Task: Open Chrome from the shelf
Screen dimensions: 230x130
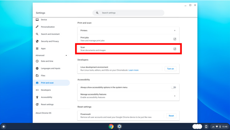Action: click(111, 126)
